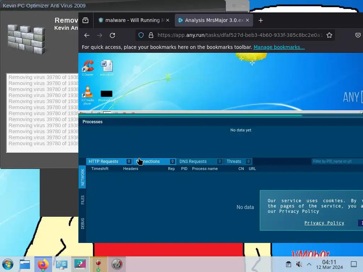Open the Start menu orb
The image size is (363, 272).
tap(8, 264)
